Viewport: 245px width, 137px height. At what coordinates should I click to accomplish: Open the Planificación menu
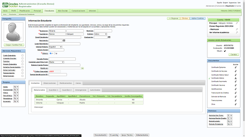tap(24, 11)
